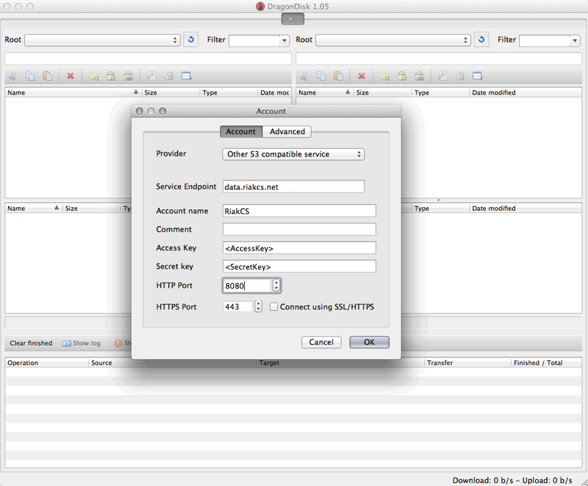588x486 pixels.
Task: Click the red Delete icon on the left pane
Action: tap(71, 76)
